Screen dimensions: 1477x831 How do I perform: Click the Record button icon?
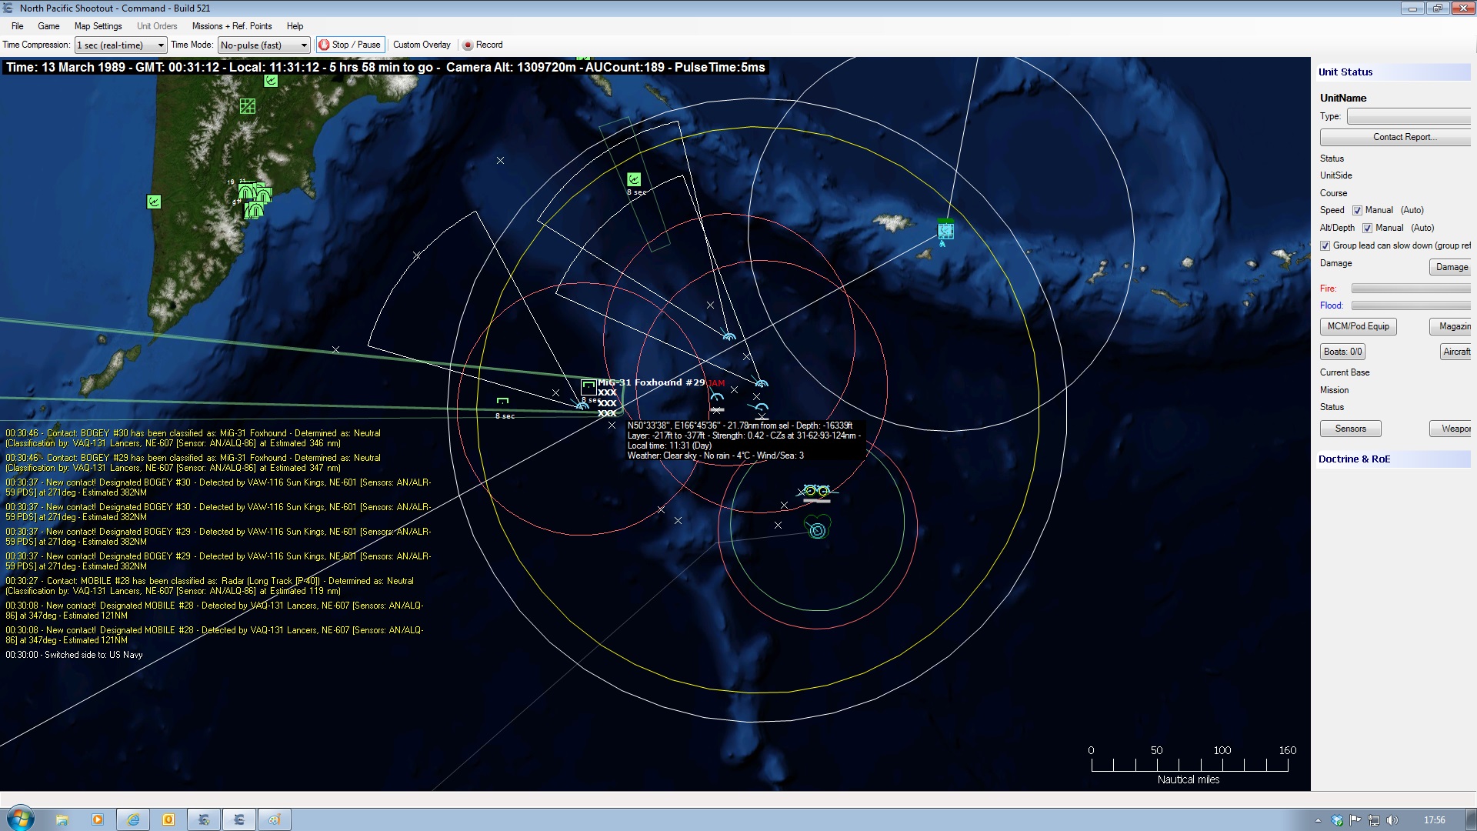pyautogui.click(x=468, y=45)
